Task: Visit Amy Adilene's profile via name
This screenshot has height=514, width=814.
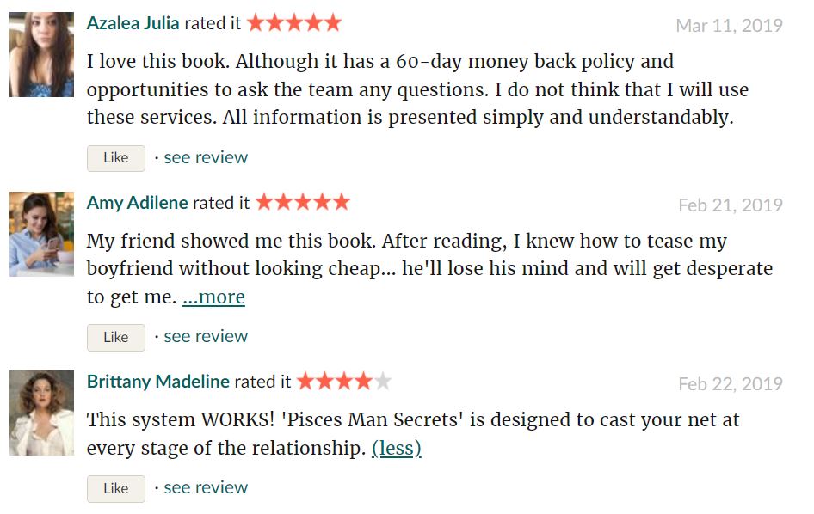Action: [x=137, y=203]
